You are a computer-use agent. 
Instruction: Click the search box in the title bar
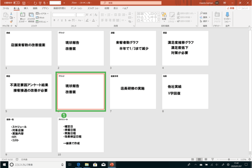pos(131,3)
